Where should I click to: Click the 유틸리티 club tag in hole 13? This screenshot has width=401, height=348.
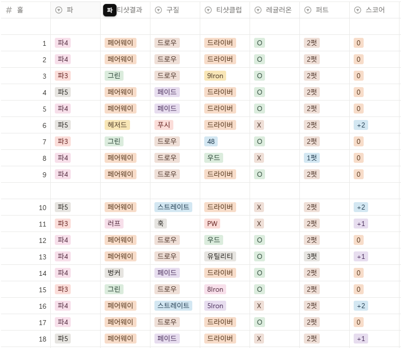coord(220,256)
